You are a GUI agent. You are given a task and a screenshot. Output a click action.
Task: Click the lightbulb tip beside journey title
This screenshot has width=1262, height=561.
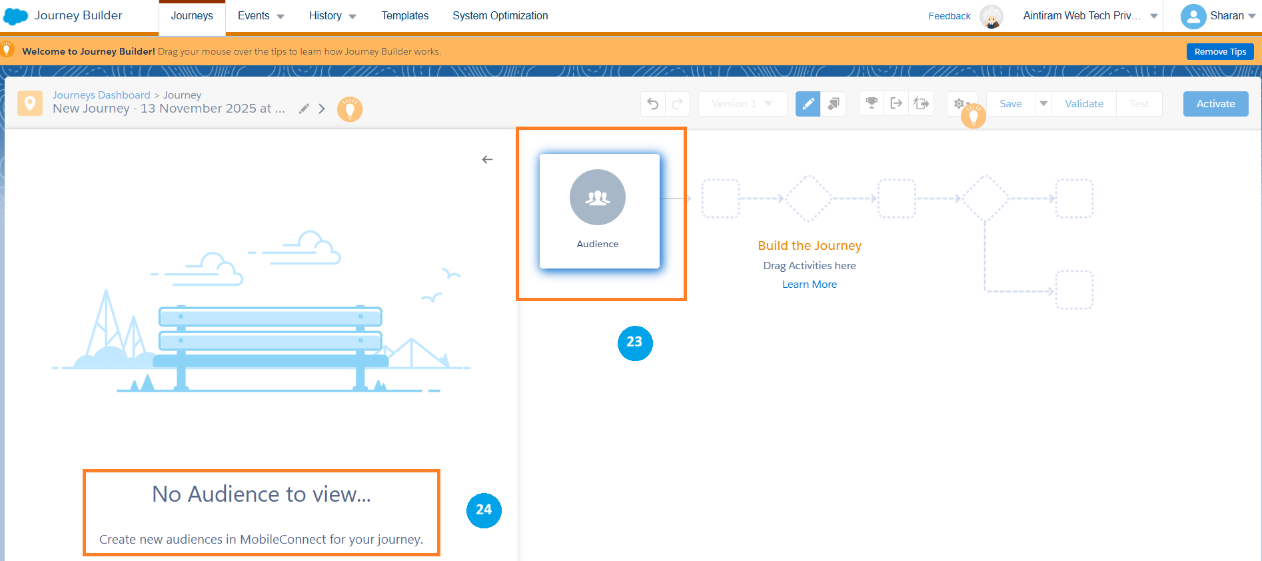click(350, 109)
